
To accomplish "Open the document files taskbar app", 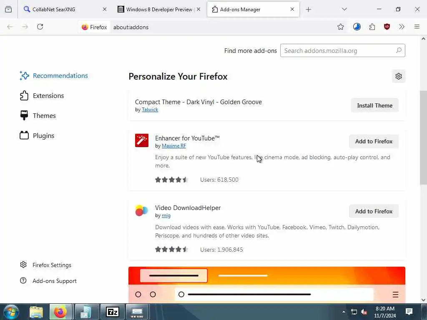I will (x=87, y=312).
